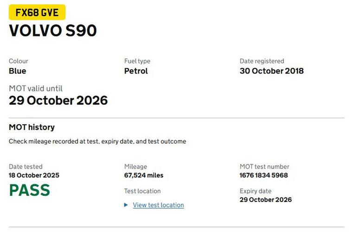Click the green PASS result text
352x232 pixels.
[29, 190]
